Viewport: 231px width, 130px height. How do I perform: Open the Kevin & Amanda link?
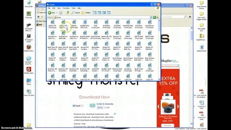[105, 104]
